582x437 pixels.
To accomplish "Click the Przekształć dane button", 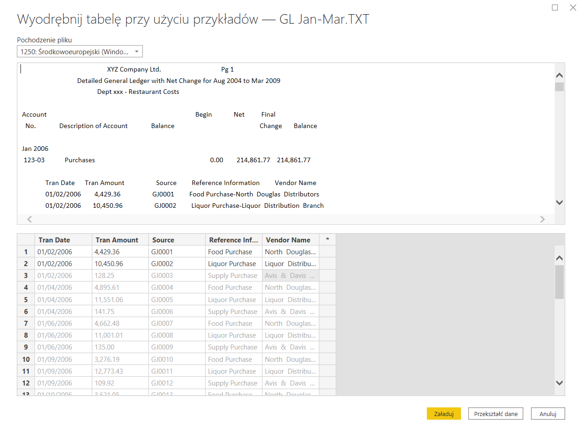I will [495, 414].
